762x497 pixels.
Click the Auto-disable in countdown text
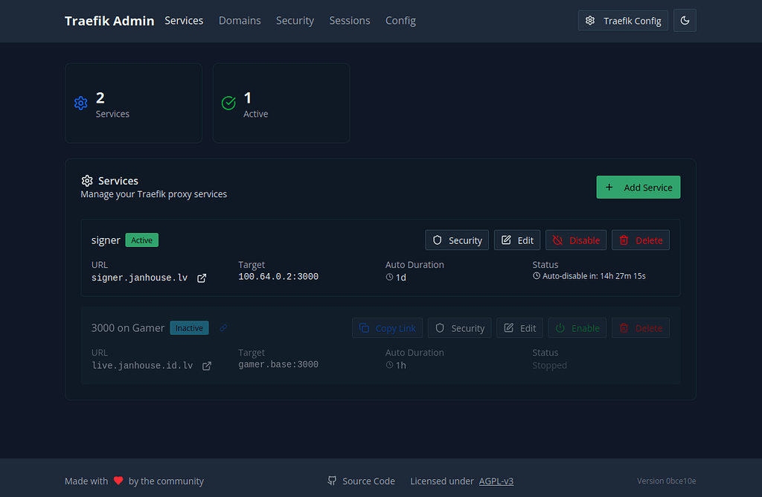click(594, 276)
